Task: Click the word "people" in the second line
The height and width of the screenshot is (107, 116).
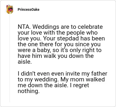Action: point(76,33)
